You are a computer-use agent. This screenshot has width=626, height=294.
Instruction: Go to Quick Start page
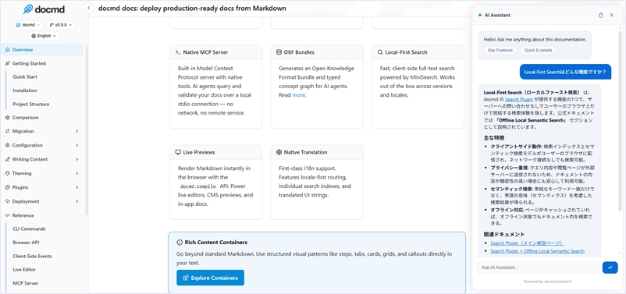click(25, 76)
